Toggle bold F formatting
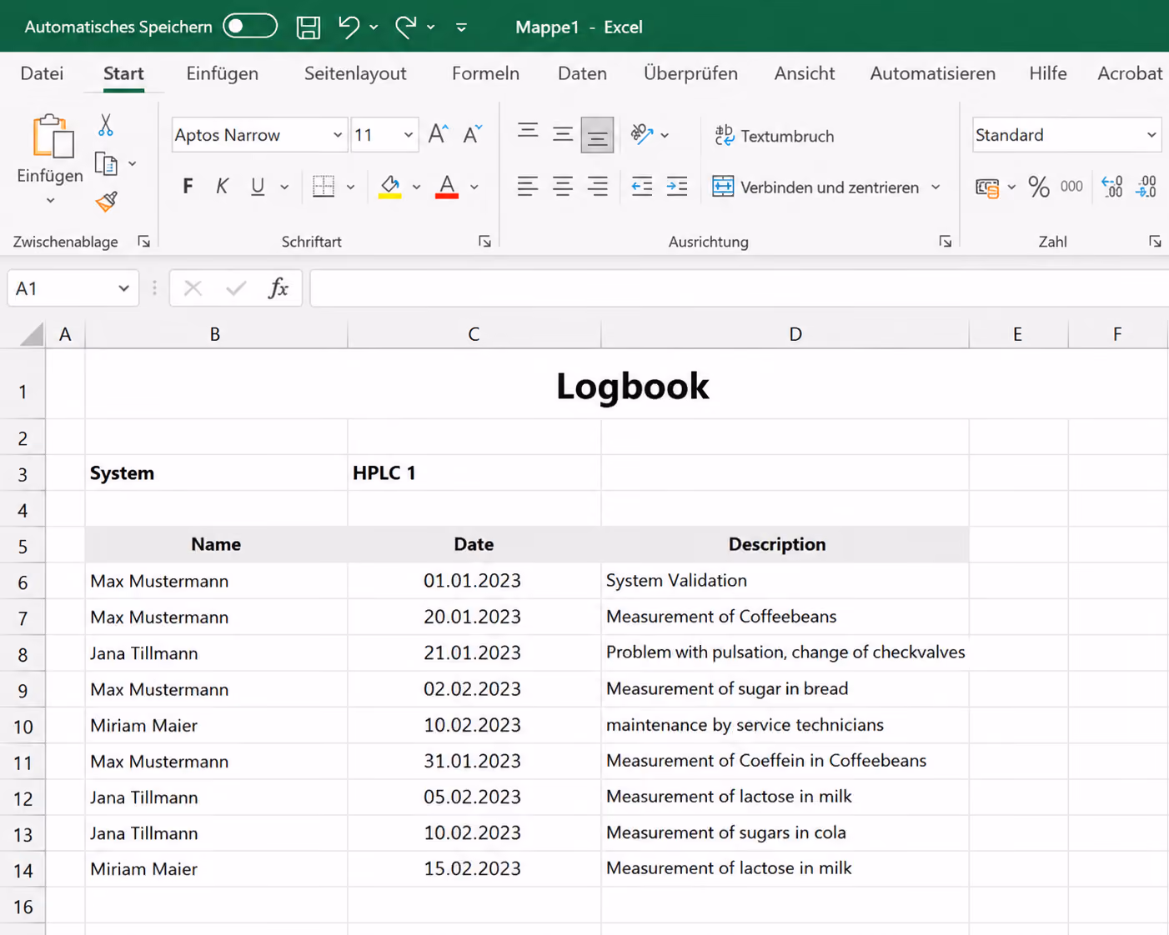Viewport: 1169px width, 935px height. click(x=188, y=186)
